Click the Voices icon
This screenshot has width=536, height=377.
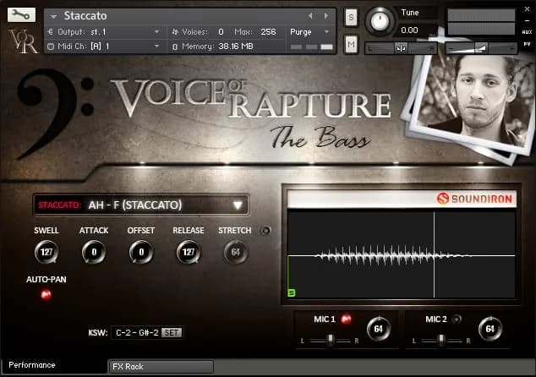click(175, 32)
